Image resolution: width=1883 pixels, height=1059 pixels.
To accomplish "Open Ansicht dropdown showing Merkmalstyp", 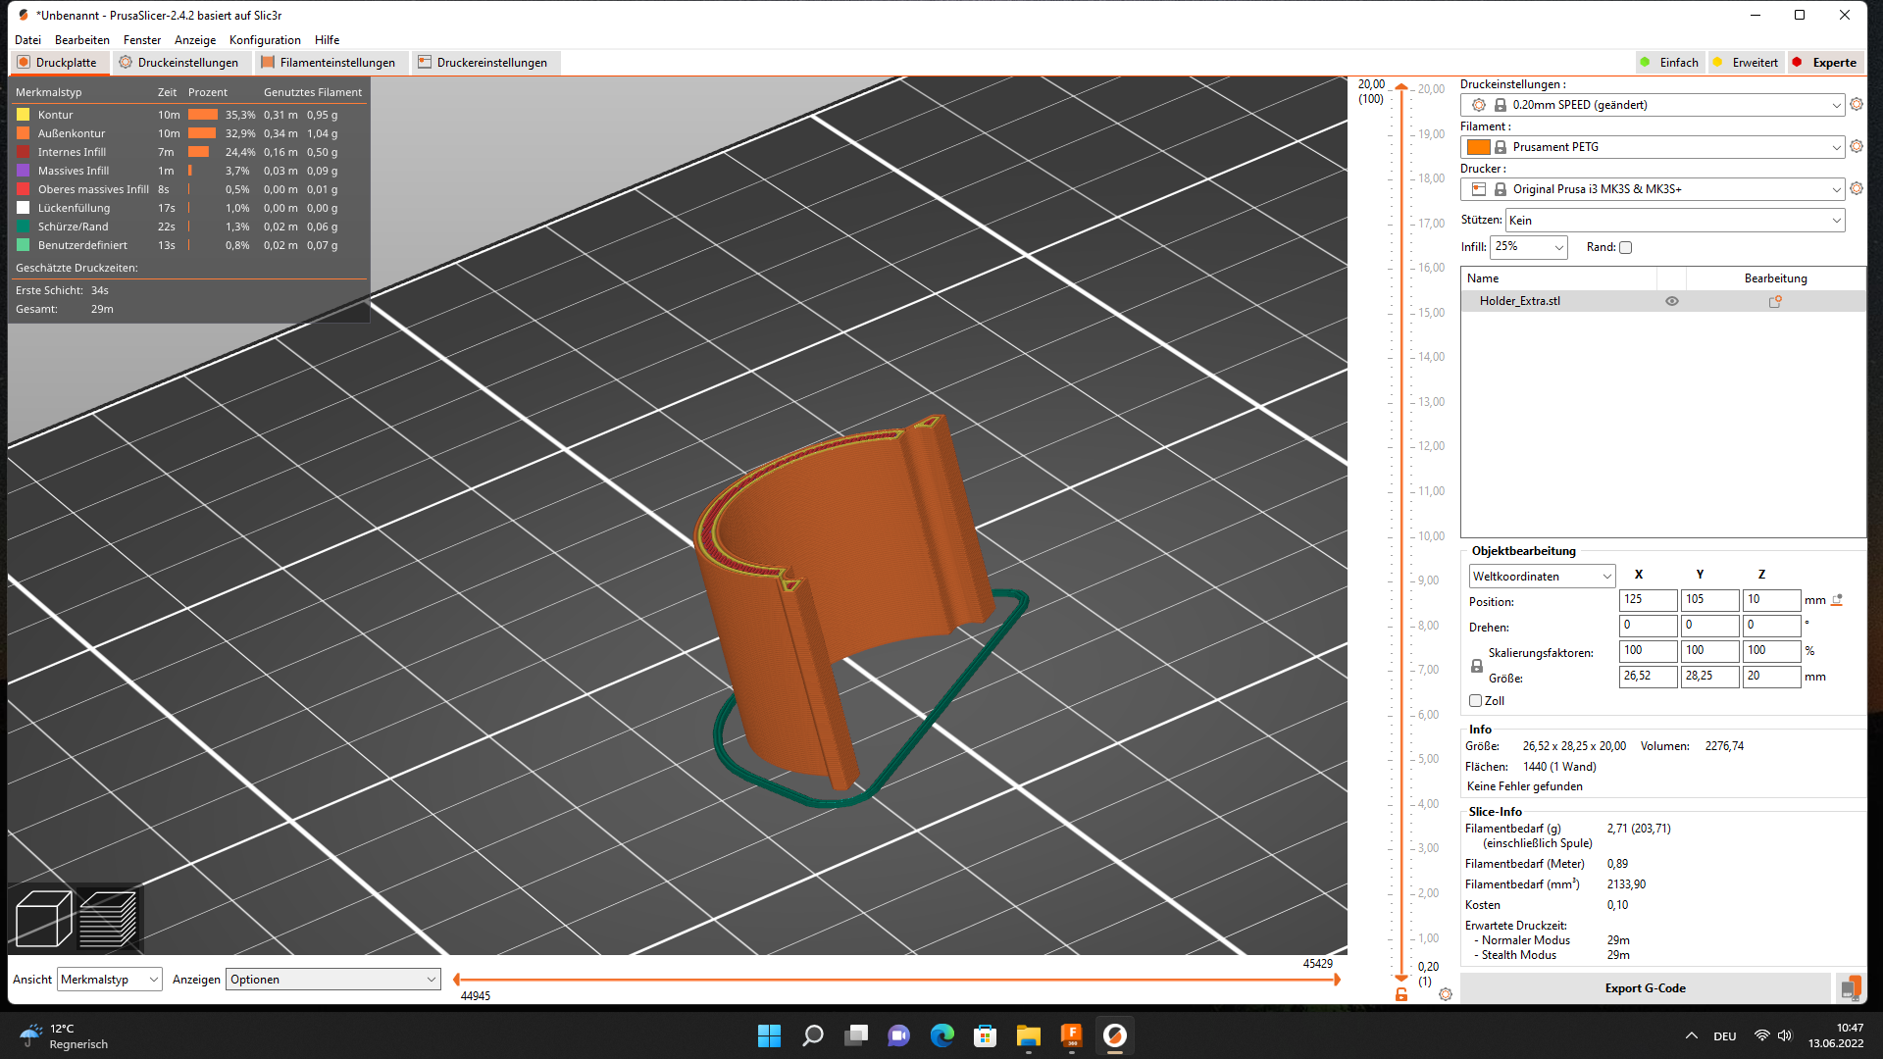I will [x=110, y=980].
